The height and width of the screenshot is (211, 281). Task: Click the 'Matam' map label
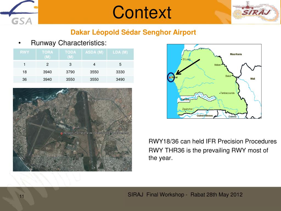(218, 65)
